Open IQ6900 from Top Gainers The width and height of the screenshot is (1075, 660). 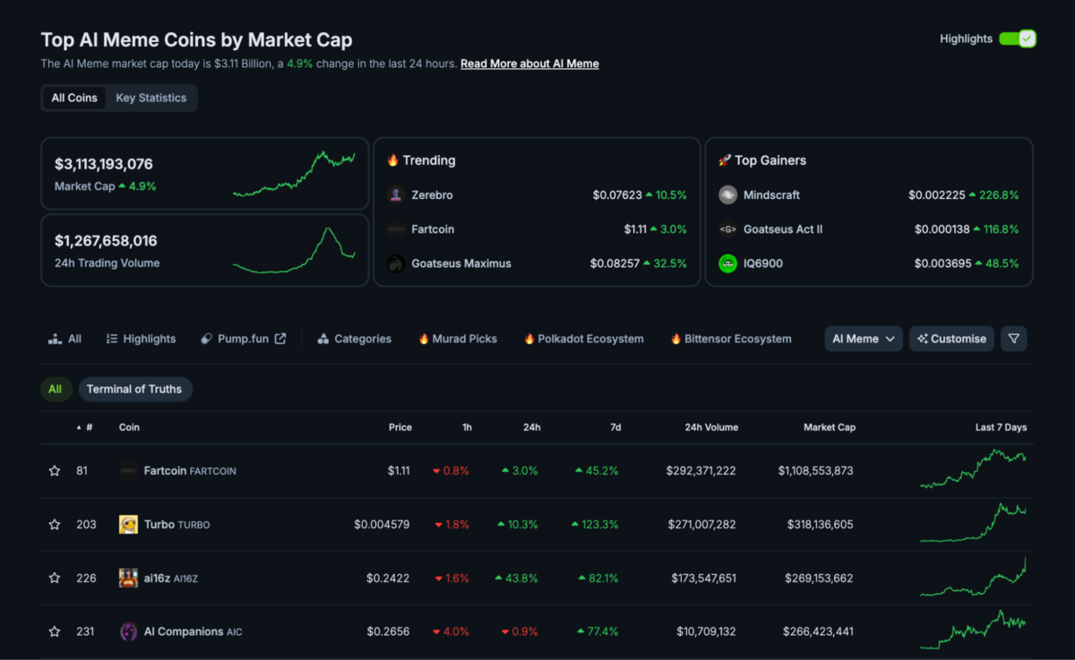pos(763,263)
